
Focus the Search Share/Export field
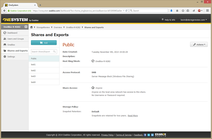coord(44,52)
